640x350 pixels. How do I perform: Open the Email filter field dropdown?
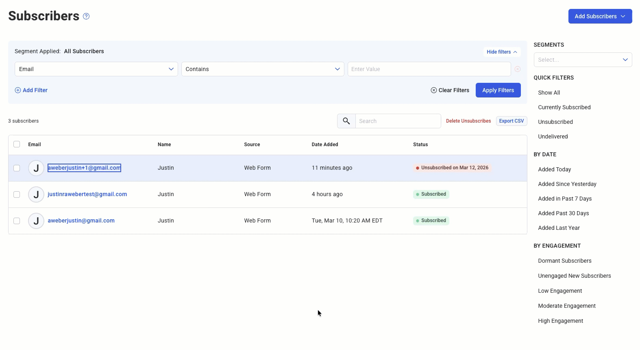point(96,69)
